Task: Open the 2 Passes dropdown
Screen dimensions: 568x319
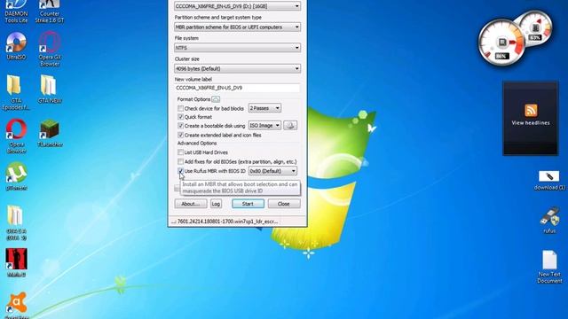Action: coord(264,108)
